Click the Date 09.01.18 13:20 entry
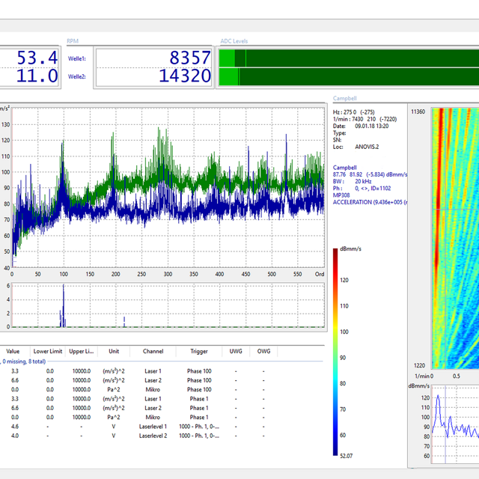 [361, 126]
